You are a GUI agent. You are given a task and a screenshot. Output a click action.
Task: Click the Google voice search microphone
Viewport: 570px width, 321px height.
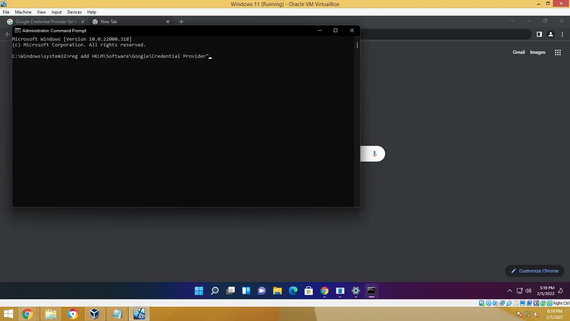[x=374, y=154]
